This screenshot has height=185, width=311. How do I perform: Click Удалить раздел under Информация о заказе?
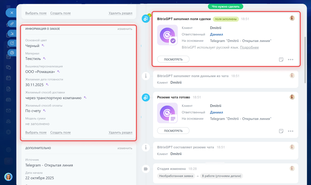click(120, 132)
